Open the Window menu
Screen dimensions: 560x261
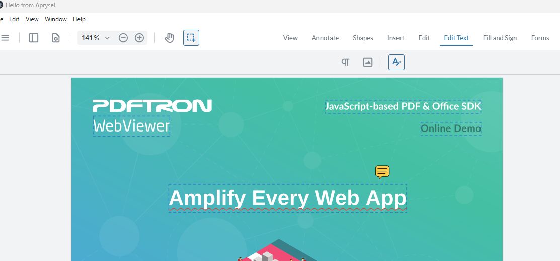[56, 19]
